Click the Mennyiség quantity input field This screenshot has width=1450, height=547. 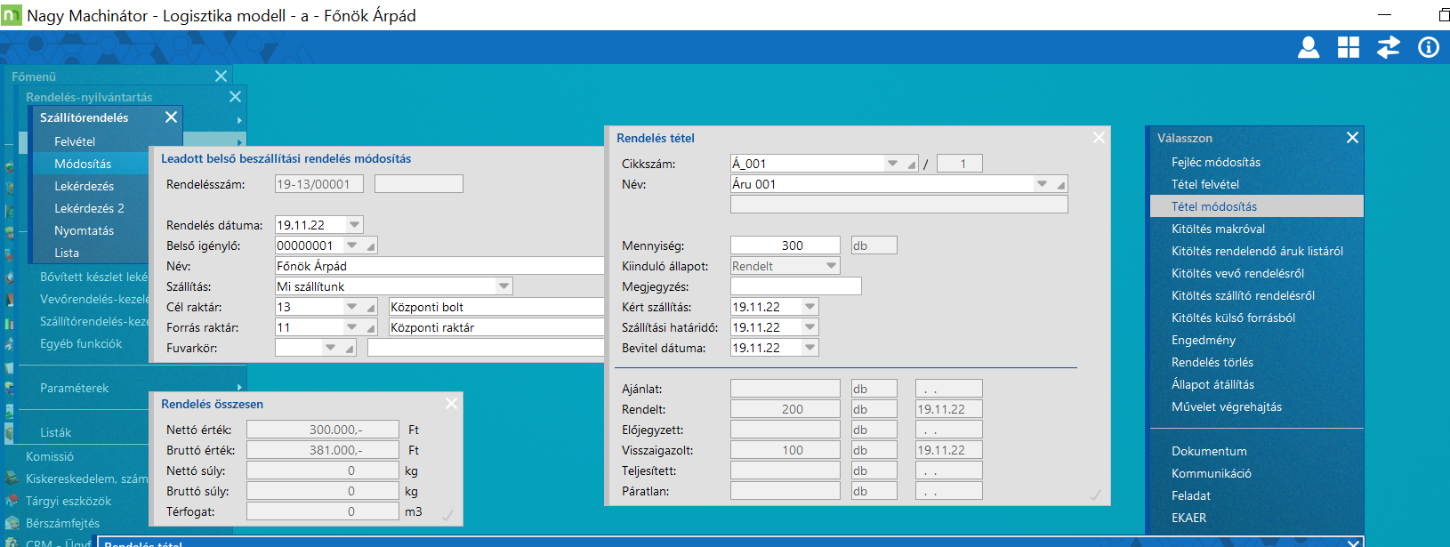(x=785, y=245)
